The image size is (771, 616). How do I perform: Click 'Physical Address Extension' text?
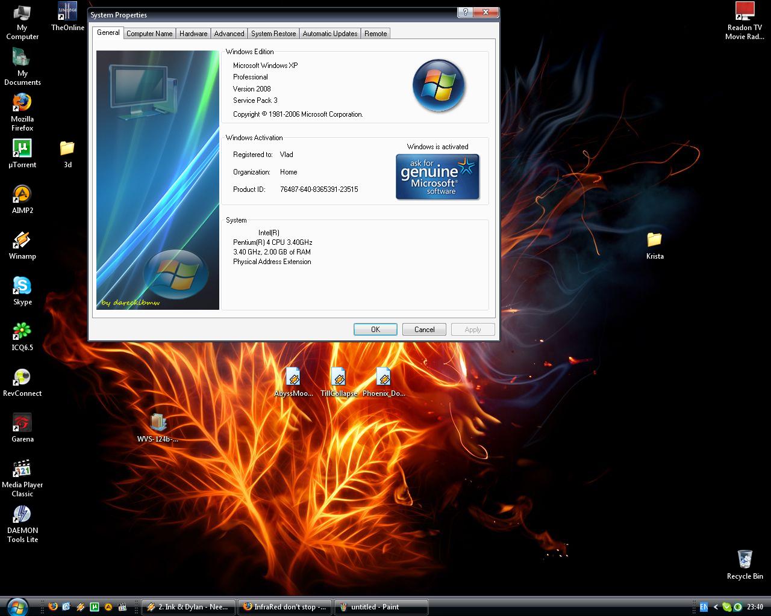272,262
